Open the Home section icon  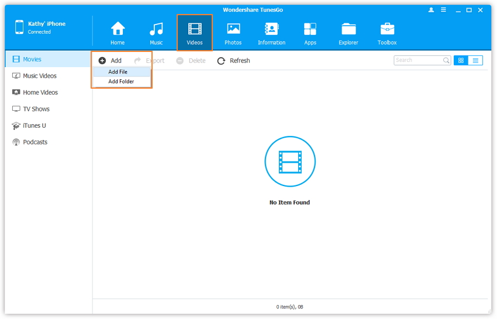(x=118, y=29)
